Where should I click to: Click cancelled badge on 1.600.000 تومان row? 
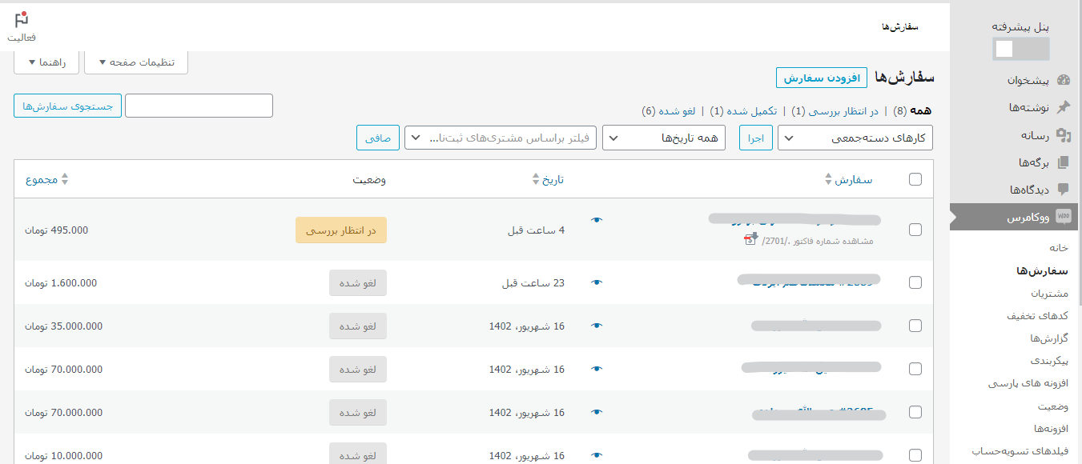click(x=358, y=282)
